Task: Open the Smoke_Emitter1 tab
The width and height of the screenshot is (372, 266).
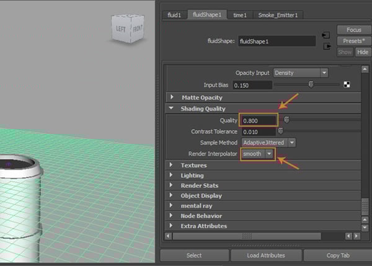Action: click(278, 15)
